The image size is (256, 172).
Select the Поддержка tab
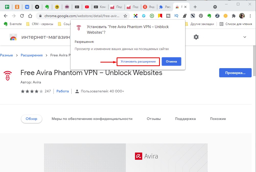pyautogui.click(x=185, y=119)
